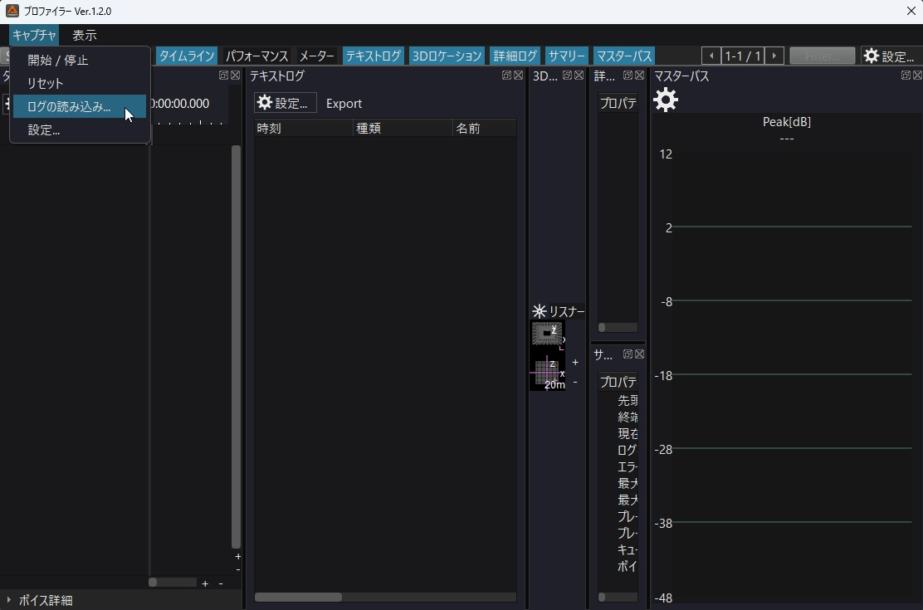Float the テキストログ panel
Image resolution: width=923 pixels, height=610 pixels.
[506, 76]
